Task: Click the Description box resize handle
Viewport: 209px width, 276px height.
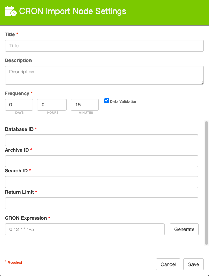Action: point(202,83)
